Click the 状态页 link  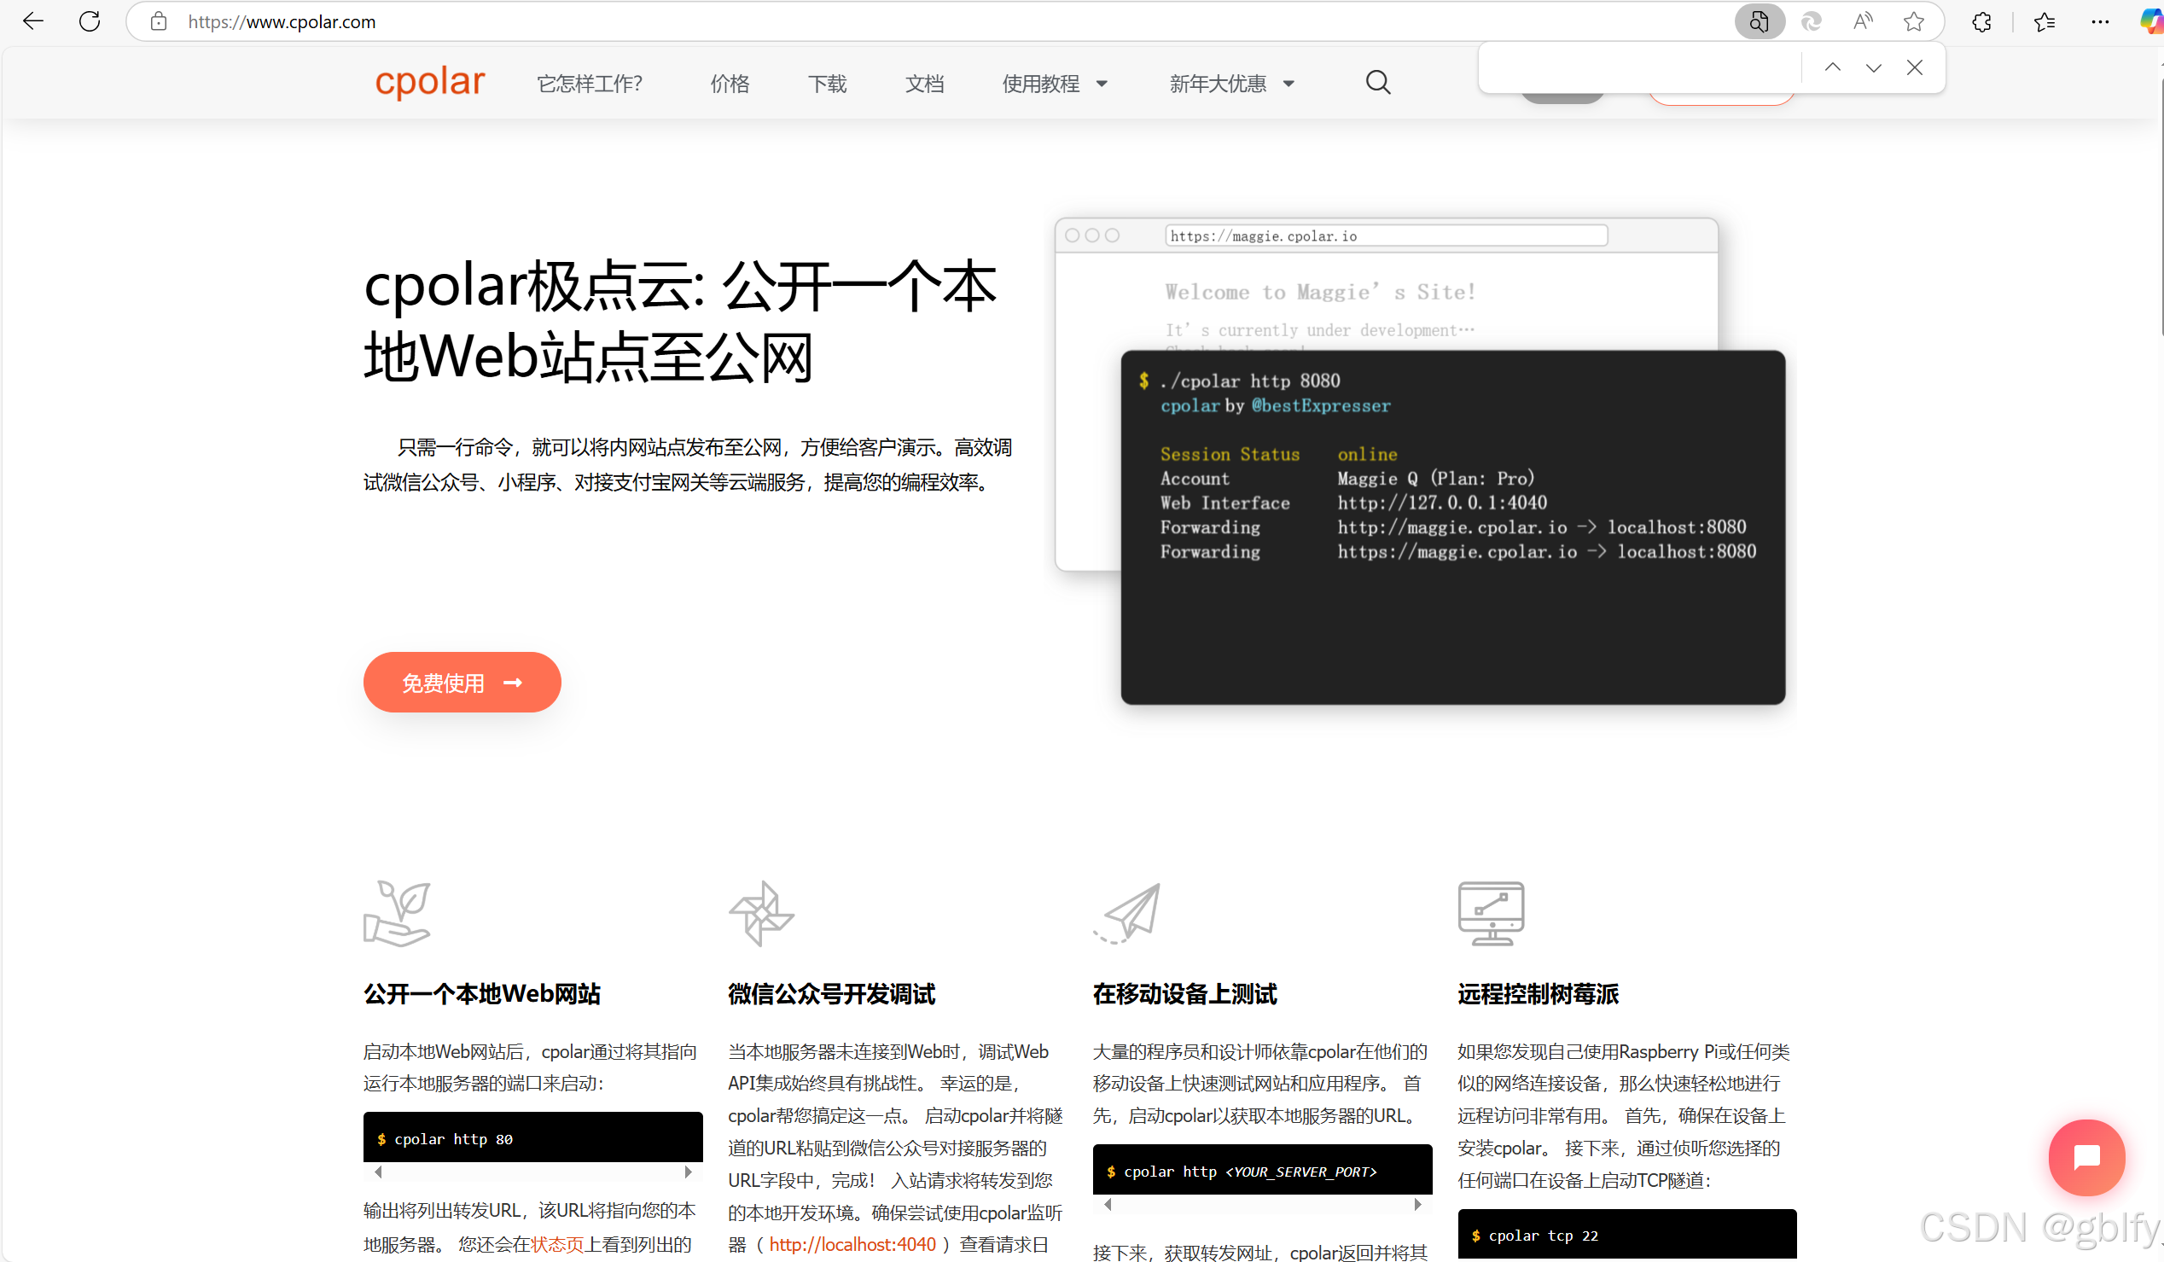click(557, 1244)
